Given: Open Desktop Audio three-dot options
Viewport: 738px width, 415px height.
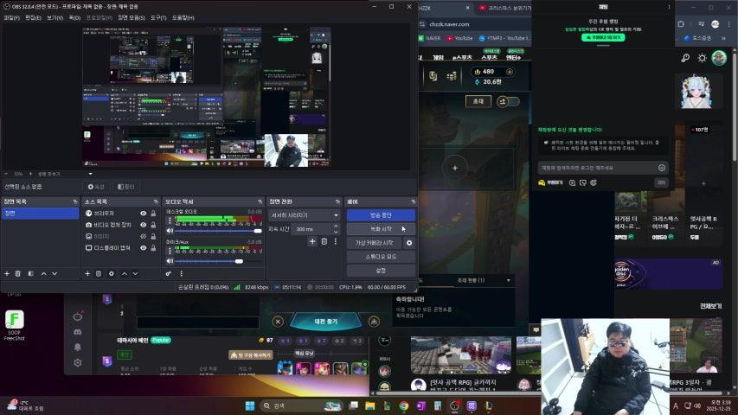Looking at the screenshot, I should pos(170,220).
